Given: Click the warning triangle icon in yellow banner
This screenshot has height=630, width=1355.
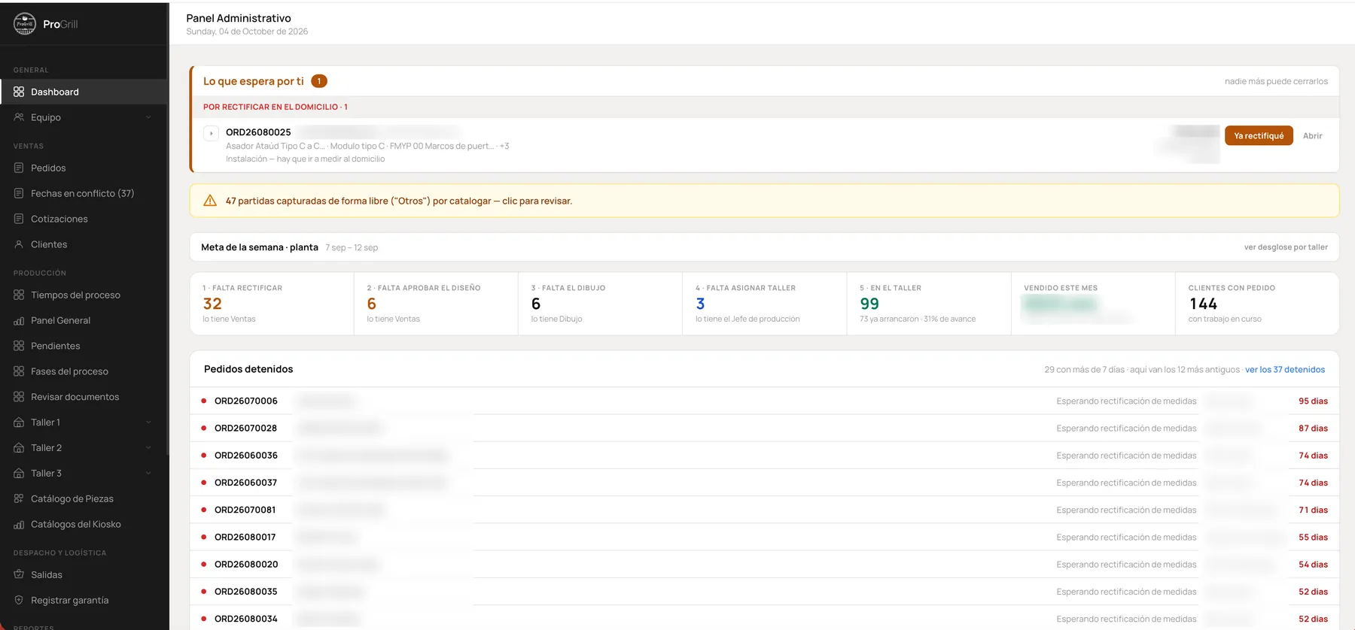Looking at the screenshot, I should [x=210, y=201].
